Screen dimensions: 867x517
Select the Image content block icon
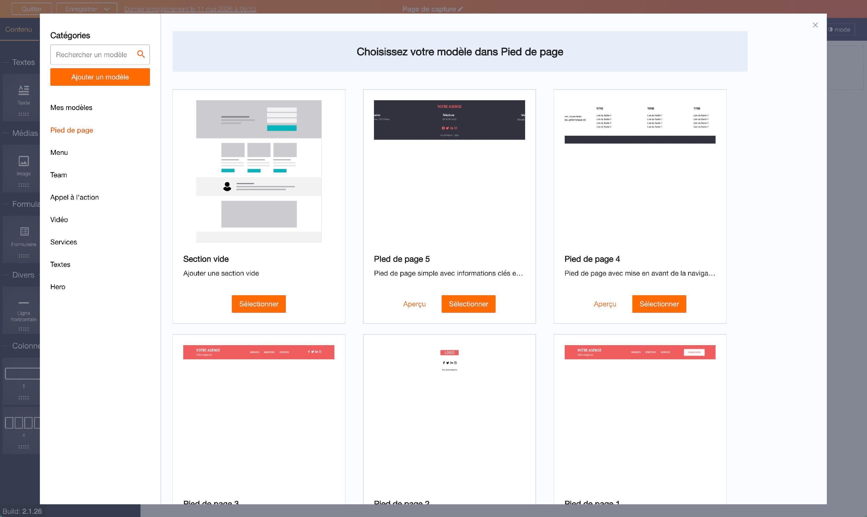pos(24,161)
